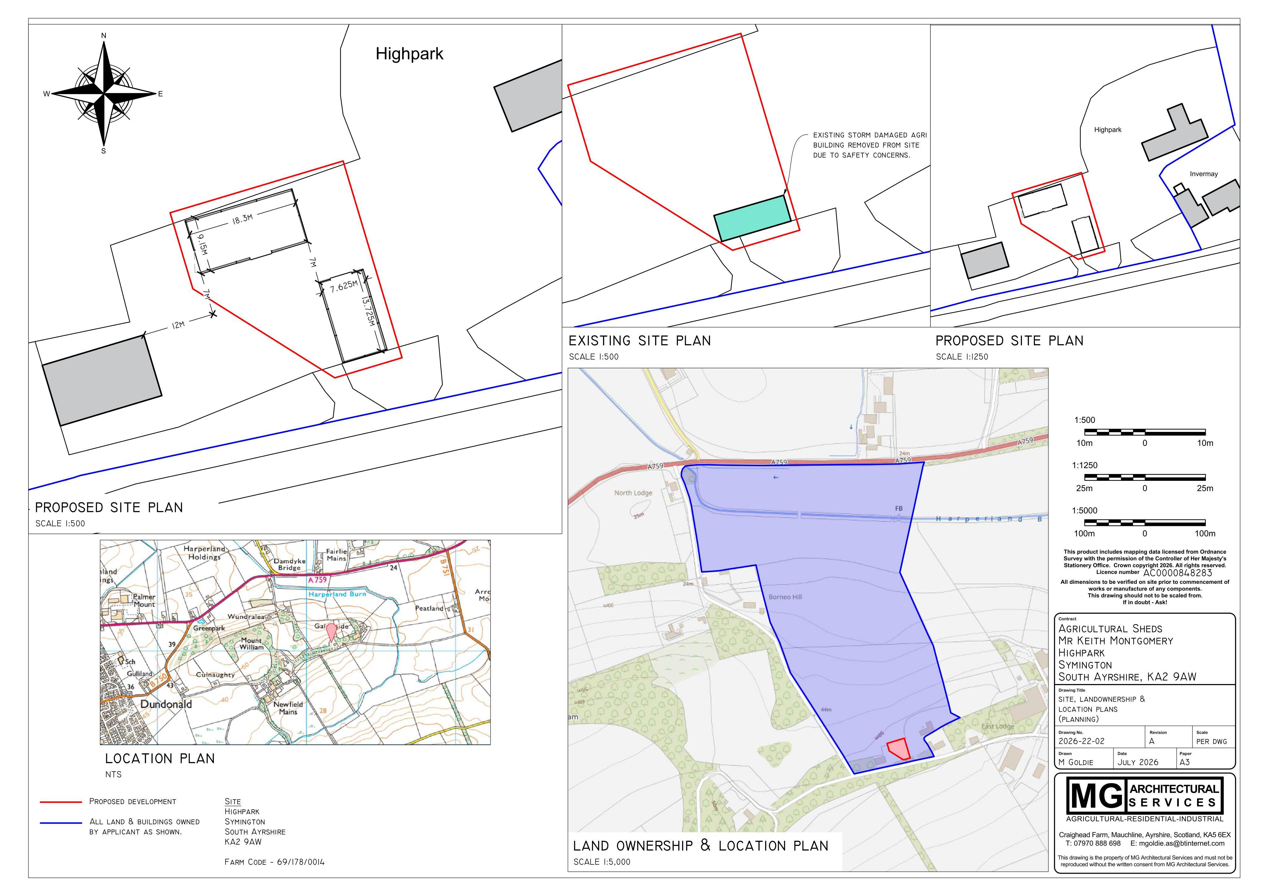Click phone number '07970 888 698'
Image resolution: width=1268 pixels, height=896 pixels.
click(1097, 843)
